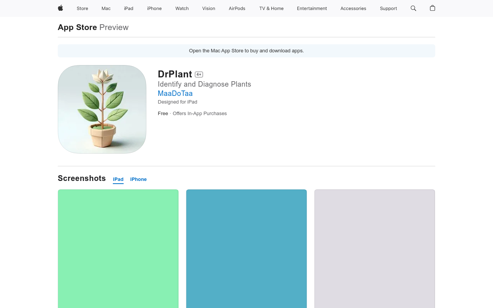Screen dimensions: 493x308
Task: Click the 'Preview' heading text
Action: tap(114, 27)
